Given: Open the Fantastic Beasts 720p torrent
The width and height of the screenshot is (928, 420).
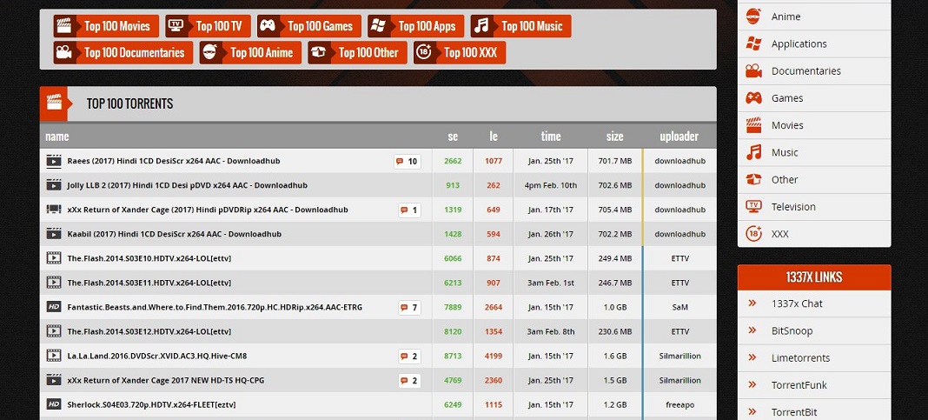Looking at the screenshot, I should pyautogui.click(x=215, y=308).
